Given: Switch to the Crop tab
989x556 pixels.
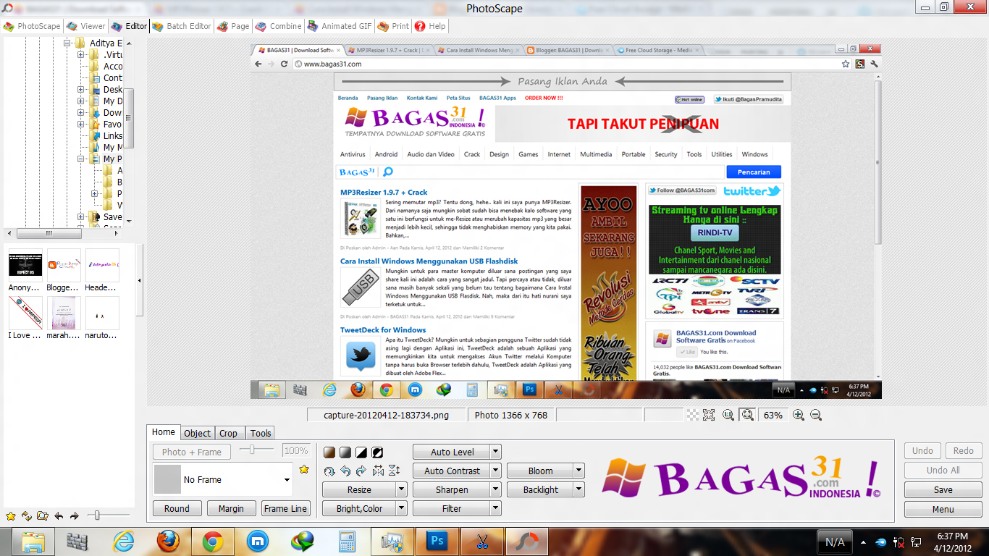Looking at the screenshot, I should 229,433.
